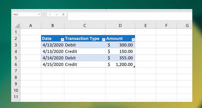
Task: Open the Transaction Type filter dropdown
Action: click(x=104, y=40)
